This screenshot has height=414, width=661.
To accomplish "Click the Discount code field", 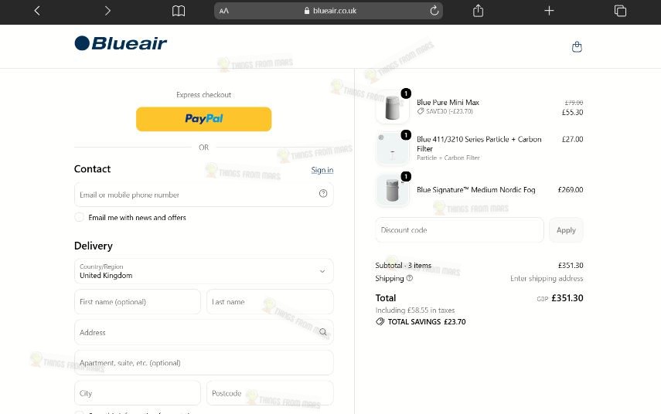I will coord(459,230).
